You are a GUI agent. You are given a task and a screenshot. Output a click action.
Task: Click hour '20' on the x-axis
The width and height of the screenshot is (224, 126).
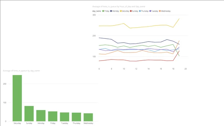coord(185,69)
